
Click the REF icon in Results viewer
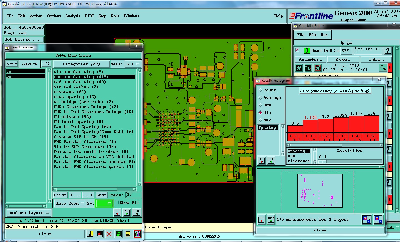(127, 212)
